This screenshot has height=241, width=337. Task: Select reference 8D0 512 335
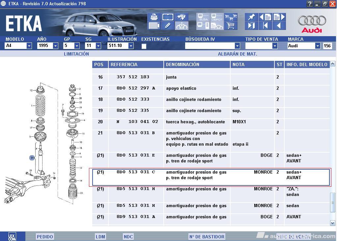point(133,110)
